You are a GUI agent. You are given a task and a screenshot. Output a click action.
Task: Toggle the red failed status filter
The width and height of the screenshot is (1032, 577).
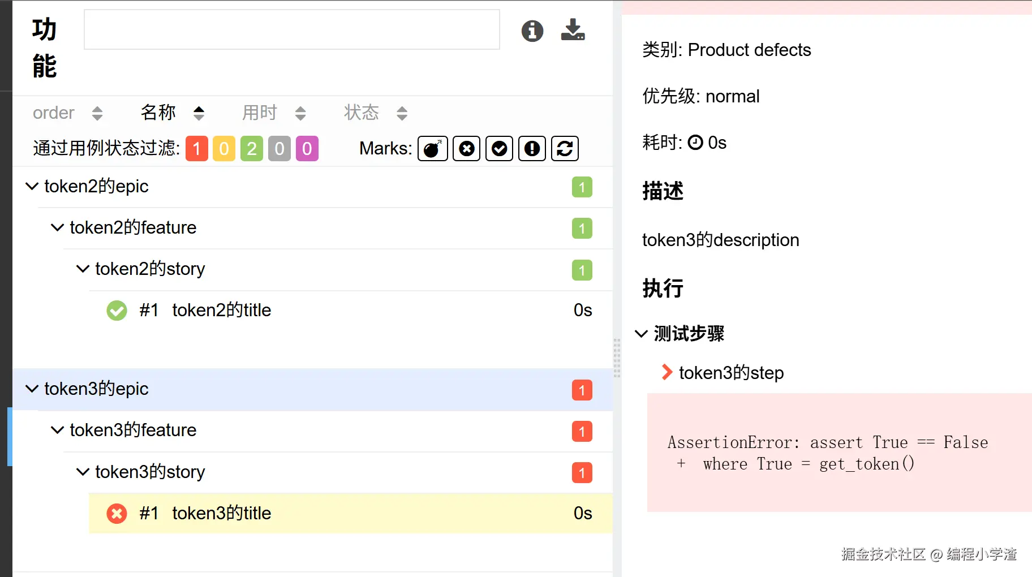tap(196, 149)
